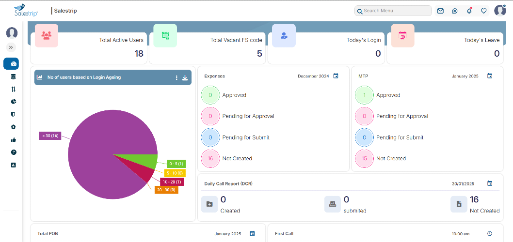Open the help question mark sidebar icon
This screenshot has width=513, height=242.
tap(14, 152)
